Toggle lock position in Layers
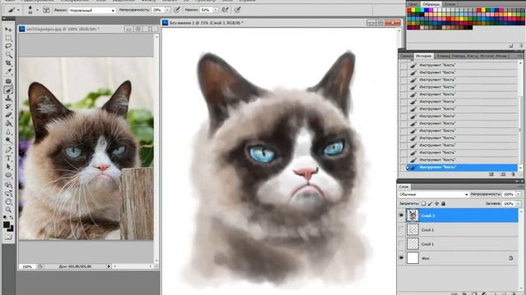 [436, 203]
